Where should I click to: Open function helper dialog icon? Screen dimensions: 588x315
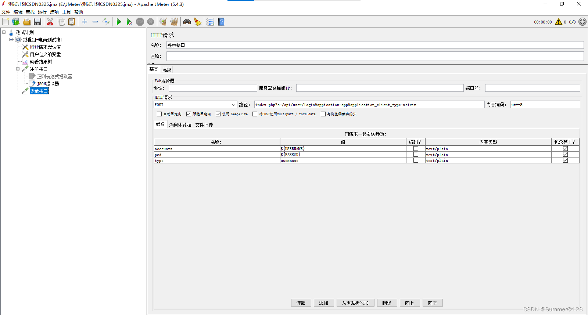[210, 22]
